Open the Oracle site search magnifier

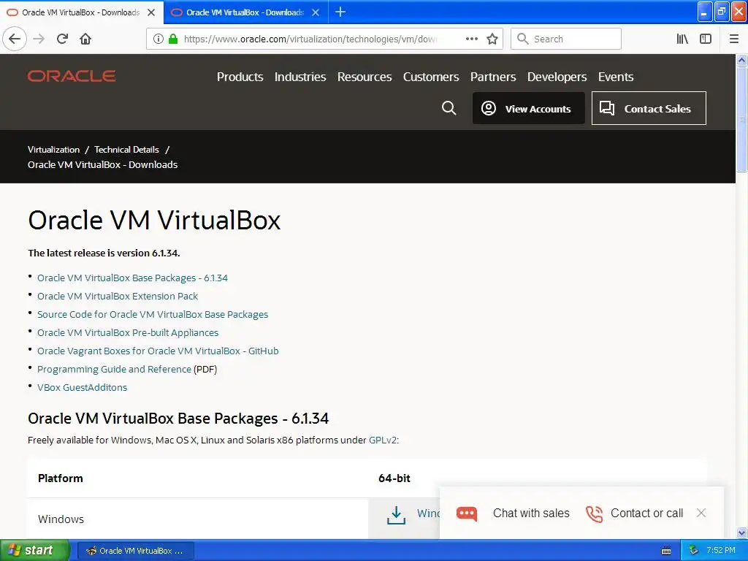(x=449, y=108)
